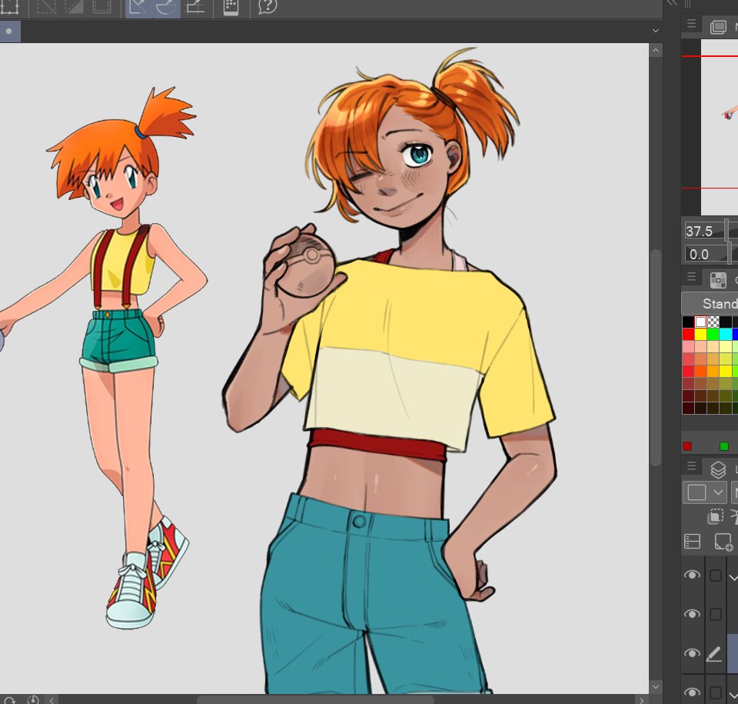This screenshot has width=738, height=704.
Task: Select the open canvas tab with the dot
Action: tap(9, 32)
